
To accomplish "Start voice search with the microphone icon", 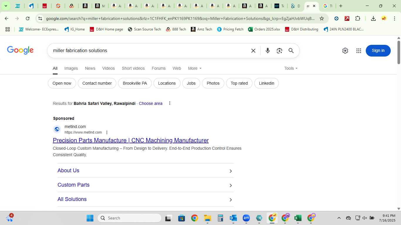I will (x=267, y=51).
